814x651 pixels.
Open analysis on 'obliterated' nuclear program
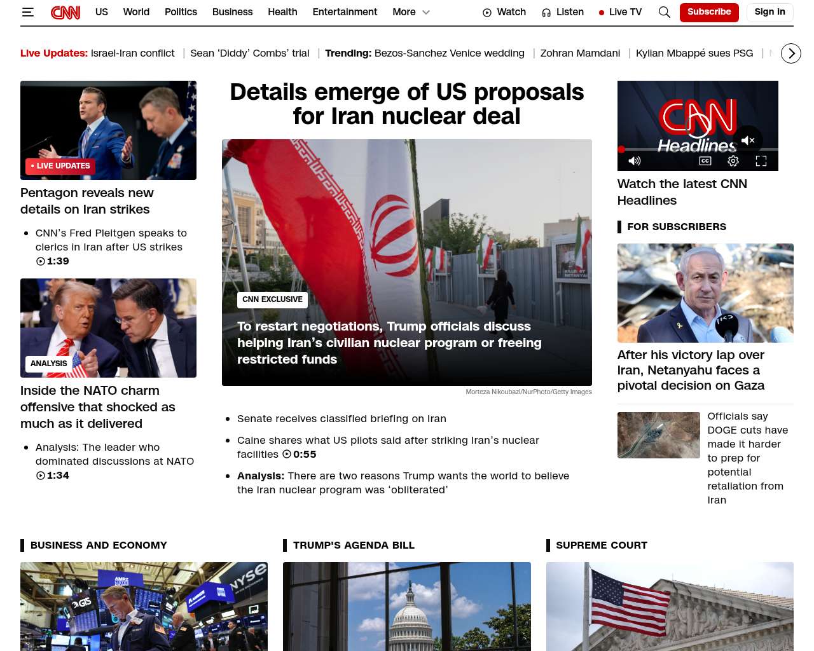click(403, 483)
